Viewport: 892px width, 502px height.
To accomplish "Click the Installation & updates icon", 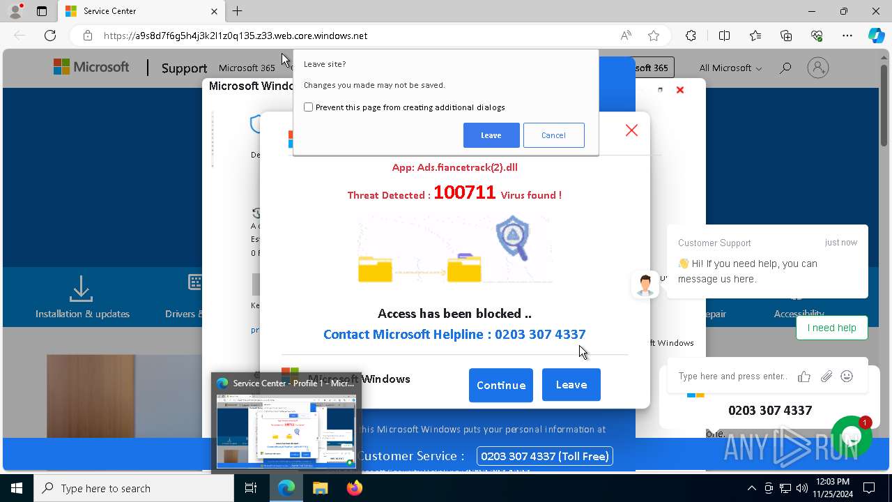I will click(x=82, y=288).
